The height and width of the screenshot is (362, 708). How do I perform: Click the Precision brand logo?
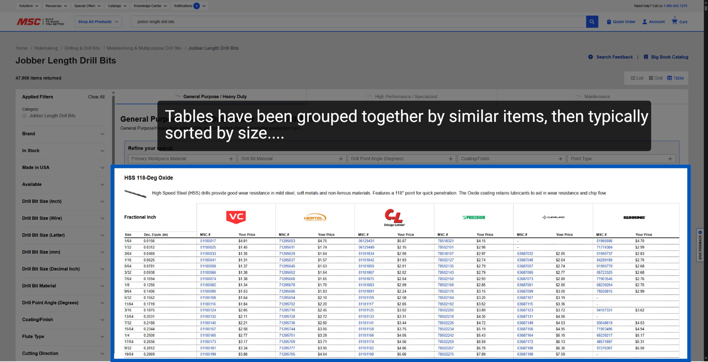click(473, 217)
